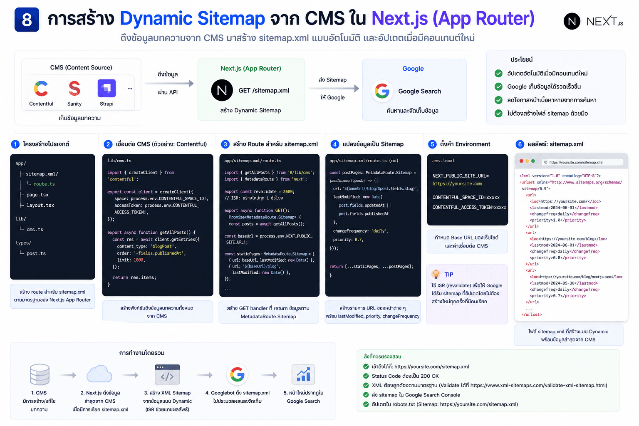Viewport: 639px width, 426px height.
Task: Click the check beside ไม่ต้องสร้างไฟล์ sitemap ด้วยมือ
Action: coord(498,113)
